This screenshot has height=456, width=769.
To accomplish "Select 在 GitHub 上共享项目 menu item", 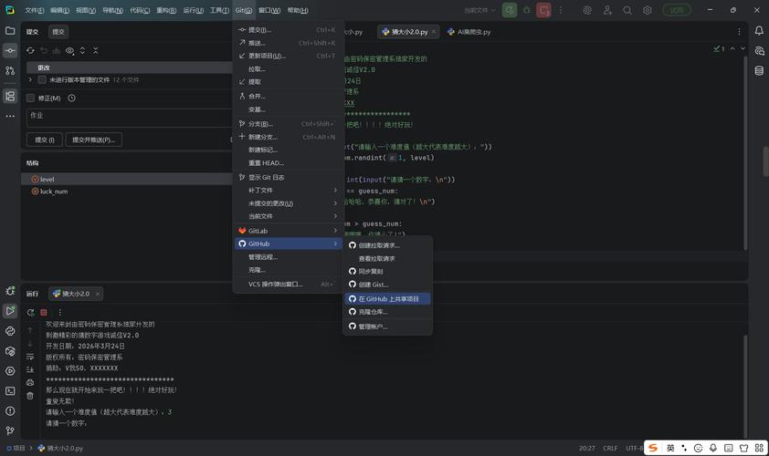I will pyautogui.click(x=387, y=299).
